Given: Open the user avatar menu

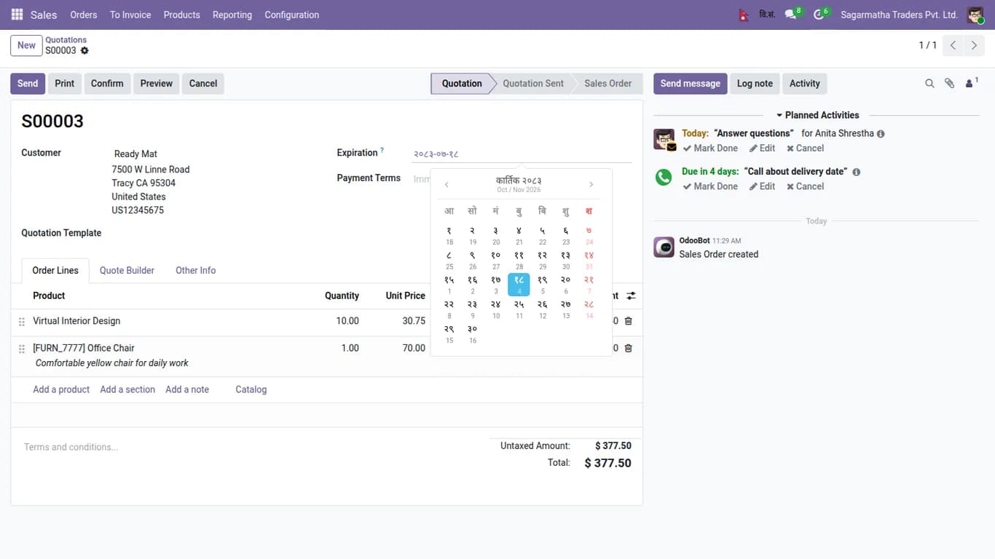Looking at the screenshot, I should click(975, 15).
